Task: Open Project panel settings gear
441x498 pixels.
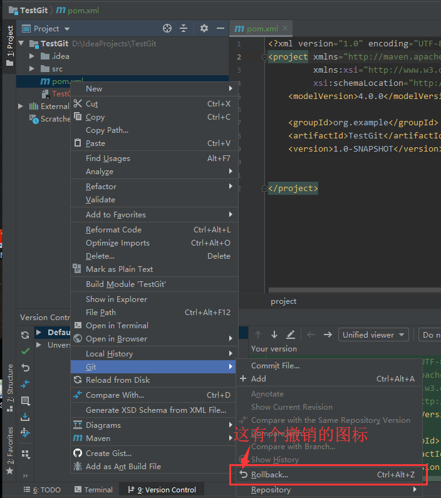Action: coord(204,28)
